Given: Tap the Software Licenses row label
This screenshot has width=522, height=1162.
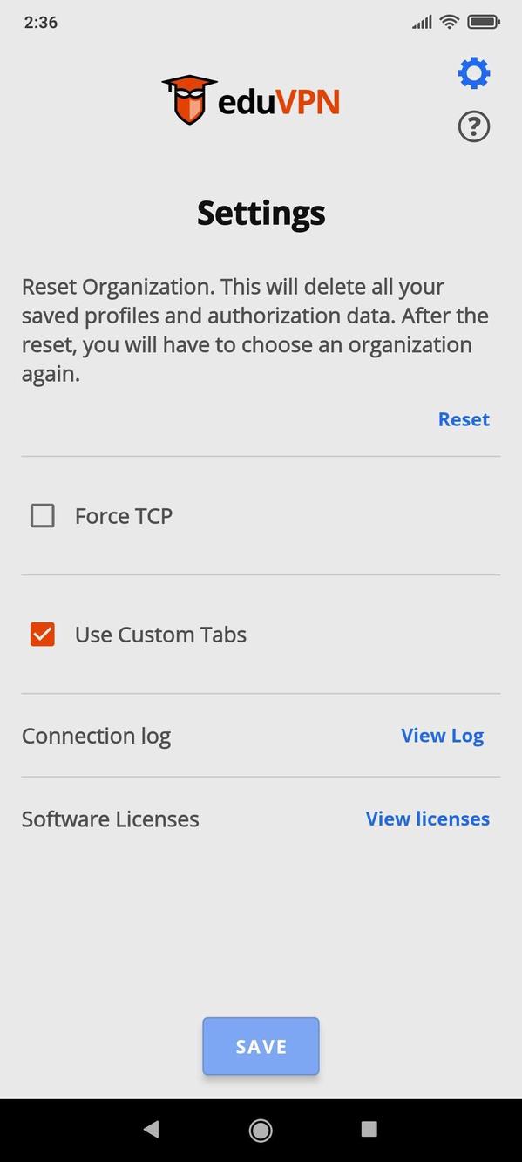Looking at the screenshot, I should (110, 819).
